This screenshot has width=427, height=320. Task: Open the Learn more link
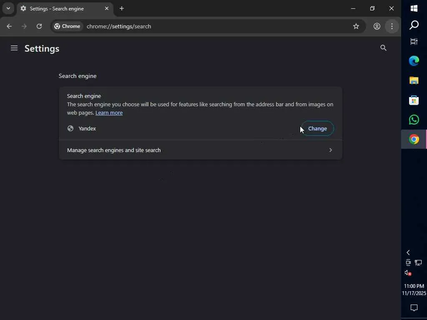pyautogui.click(x=109, y=112)
